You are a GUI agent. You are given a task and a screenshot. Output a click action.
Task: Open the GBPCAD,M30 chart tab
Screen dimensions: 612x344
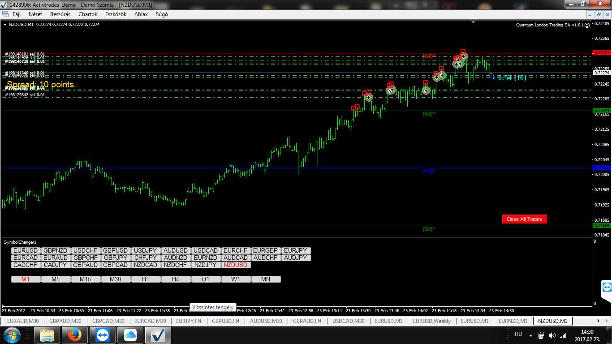(108, 321)
